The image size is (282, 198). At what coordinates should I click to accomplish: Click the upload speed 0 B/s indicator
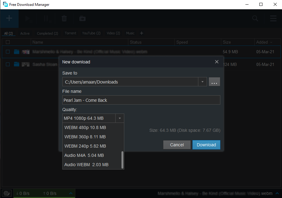pyautogui.click(x=50, y=193)
